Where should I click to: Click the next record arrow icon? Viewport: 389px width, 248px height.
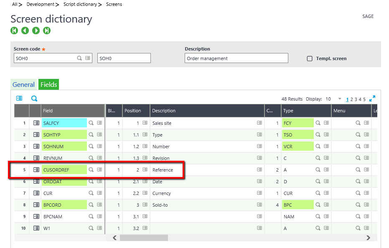36,30
